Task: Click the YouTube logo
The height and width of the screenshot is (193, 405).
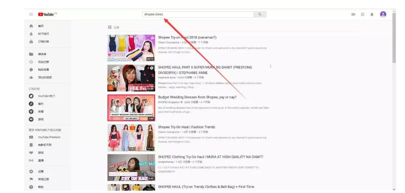Action: click(x=46, y=14)
